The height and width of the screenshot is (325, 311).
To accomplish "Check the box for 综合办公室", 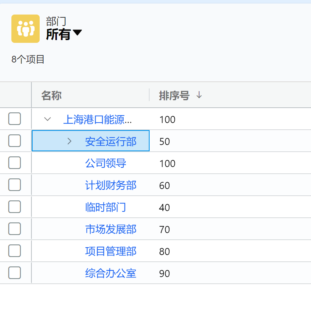I will pyautogui.click(x=15, y=273).
